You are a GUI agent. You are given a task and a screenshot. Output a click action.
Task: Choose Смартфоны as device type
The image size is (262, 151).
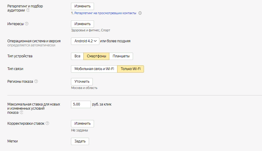click(x=96, y=56)
